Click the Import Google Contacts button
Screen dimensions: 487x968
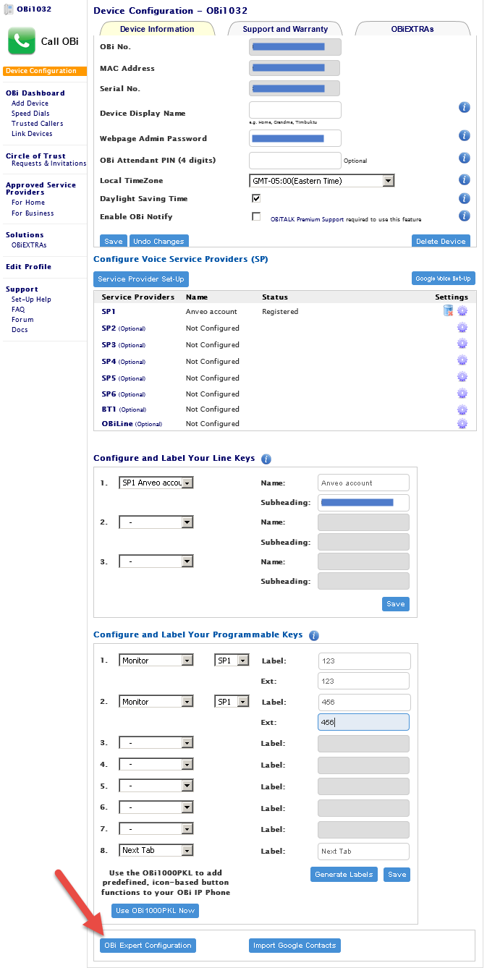pyautogui.click(x=295, y=946)
